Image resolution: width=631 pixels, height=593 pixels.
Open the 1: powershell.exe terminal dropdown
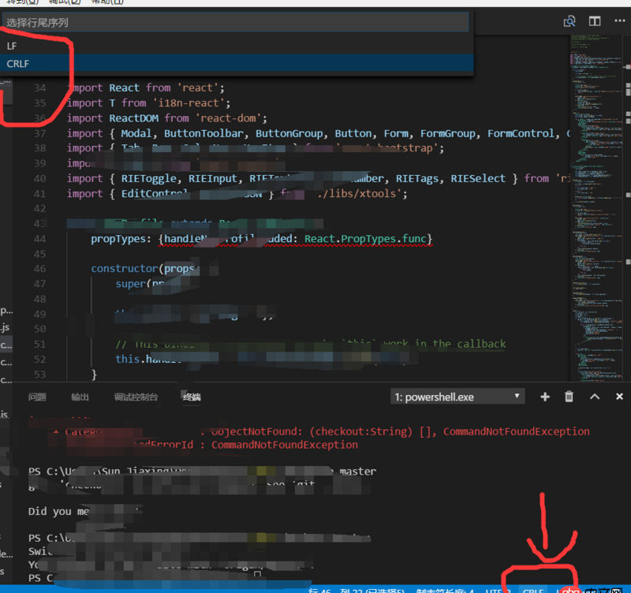457,397
